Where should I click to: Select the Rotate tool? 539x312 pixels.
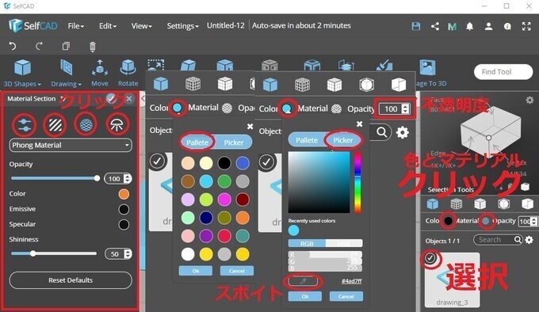pos(128,73)
